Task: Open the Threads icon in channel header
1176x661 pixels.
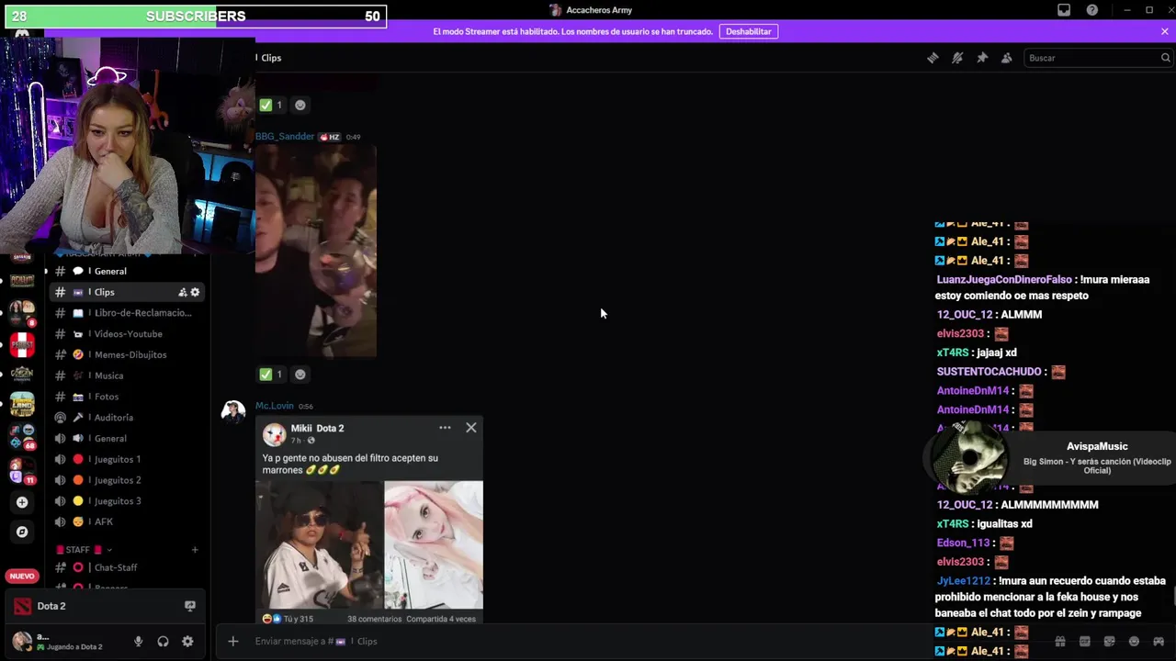Action: tap(933, 58)
